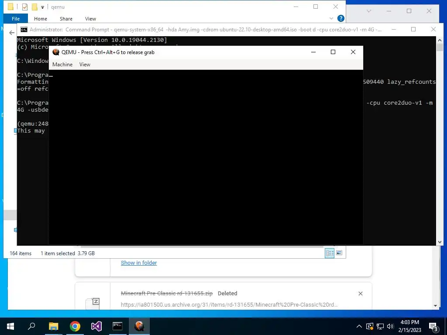The image size is (447, 335).
Task: Open the Windows Start menu
Action: [x=10, y=326]
